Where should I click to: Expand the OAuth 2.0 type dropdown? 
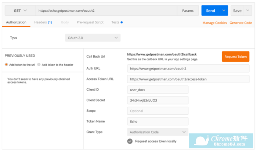tap(93, 38)
